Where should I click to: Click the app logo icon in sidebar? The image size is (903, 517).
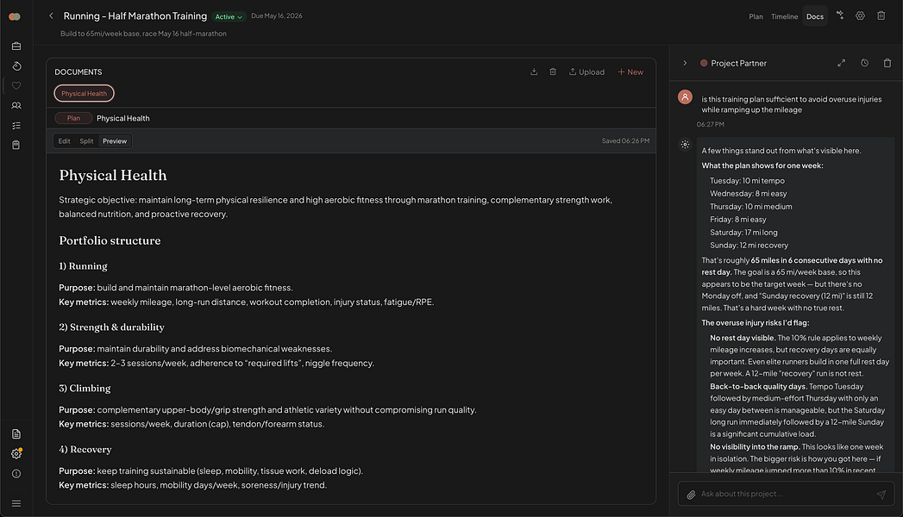click(15, 16)
